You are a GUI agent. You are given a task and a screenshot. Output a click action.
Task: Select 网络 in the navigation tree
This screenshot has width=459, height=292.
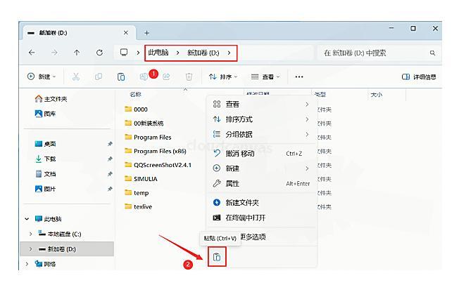[x=45, y=264]
